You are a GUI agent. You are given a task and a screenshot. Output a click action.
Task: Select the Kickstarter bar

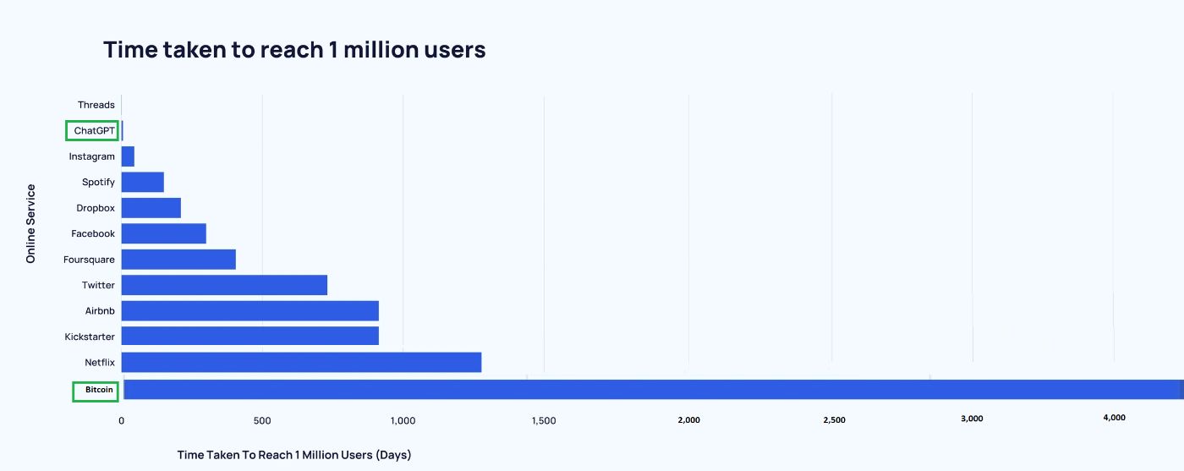[x=249, y=337]
